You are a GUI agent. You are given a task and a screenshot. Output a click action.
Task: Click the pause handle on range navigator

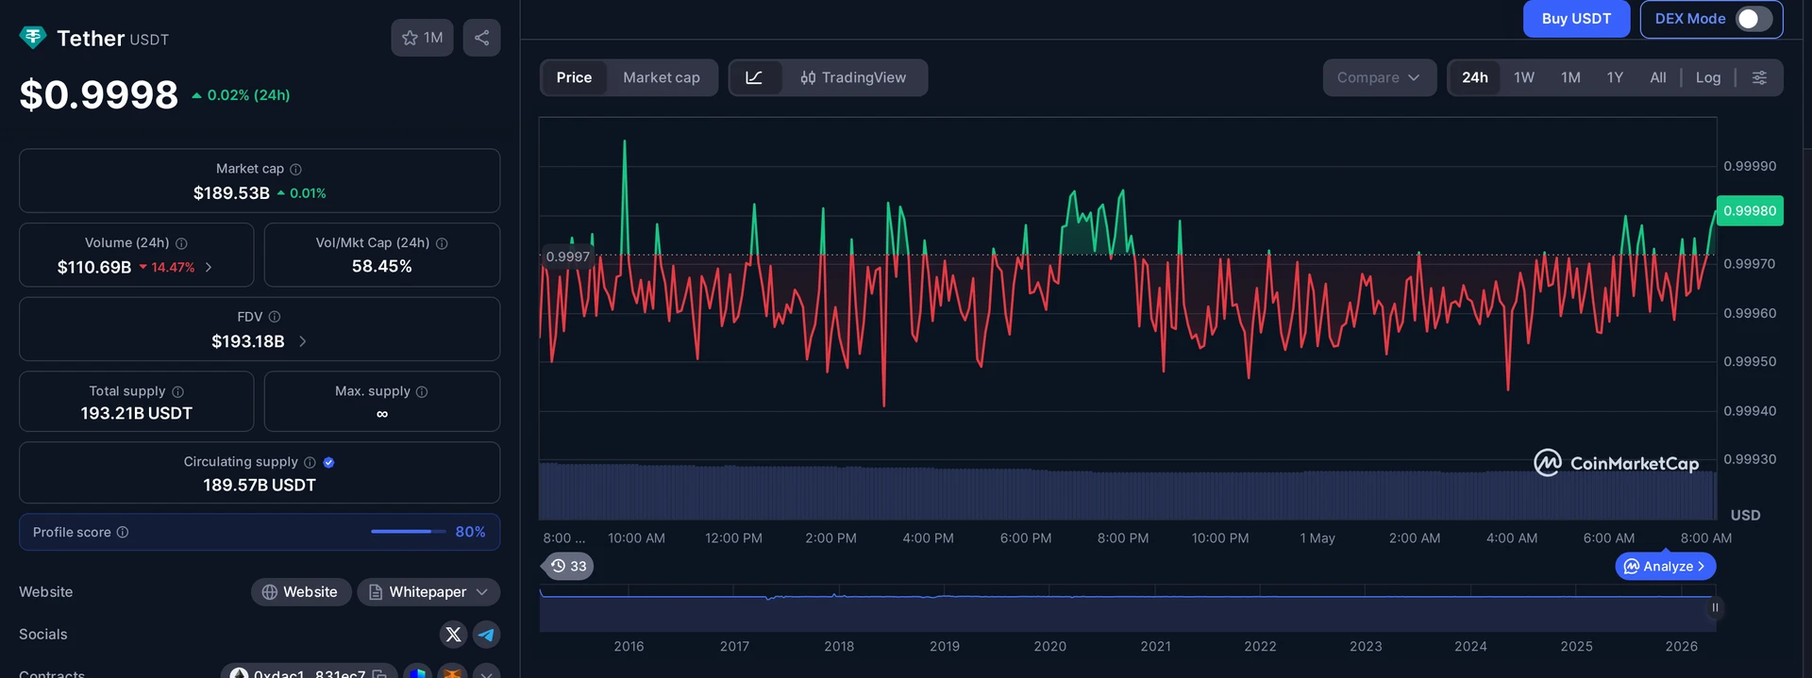(x=1715, y=607)
